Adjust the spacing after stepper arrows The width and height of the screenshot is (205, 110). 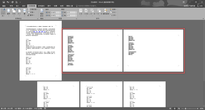click(76, 15)
